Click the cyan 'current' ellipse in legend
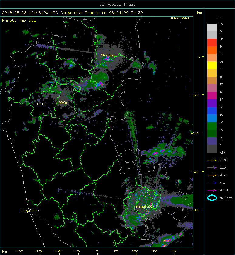Screen dimensions: 235x255 212,198
